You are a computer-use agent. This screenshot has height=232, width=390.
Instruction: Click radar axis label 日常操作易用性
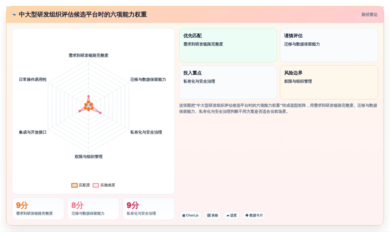click(33, 80)
